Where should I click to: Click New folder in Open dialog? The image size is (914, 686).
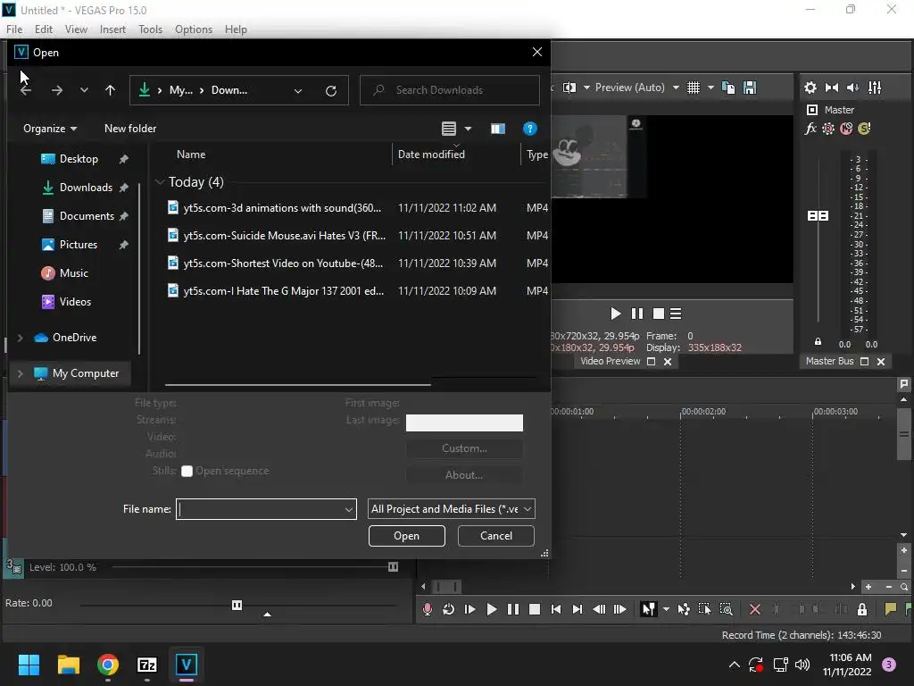click(130, 129)
